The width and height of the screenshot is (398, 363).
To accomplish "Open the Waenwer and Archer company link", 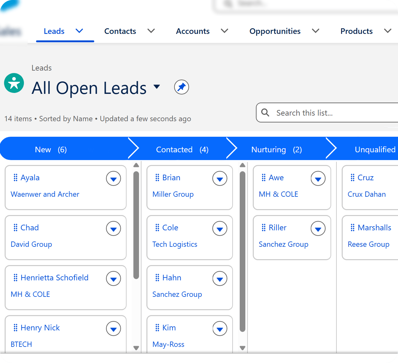I will coord(45,194).
